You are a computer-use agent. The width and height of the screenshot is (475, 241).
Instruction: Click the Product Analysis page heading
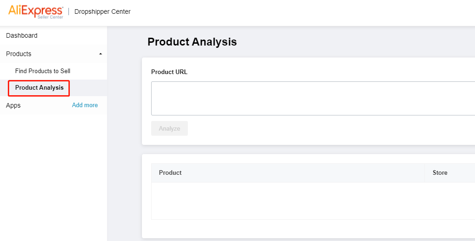coord(192,42)
